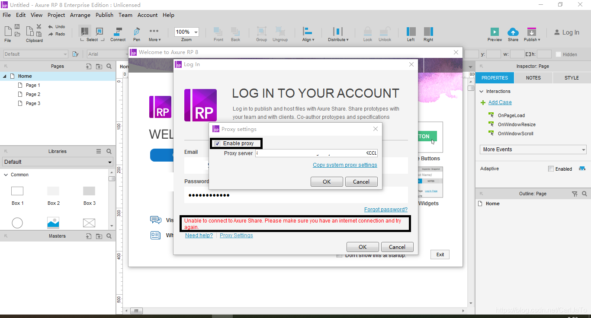Open the More shapes dropdown

coord(154,35)
